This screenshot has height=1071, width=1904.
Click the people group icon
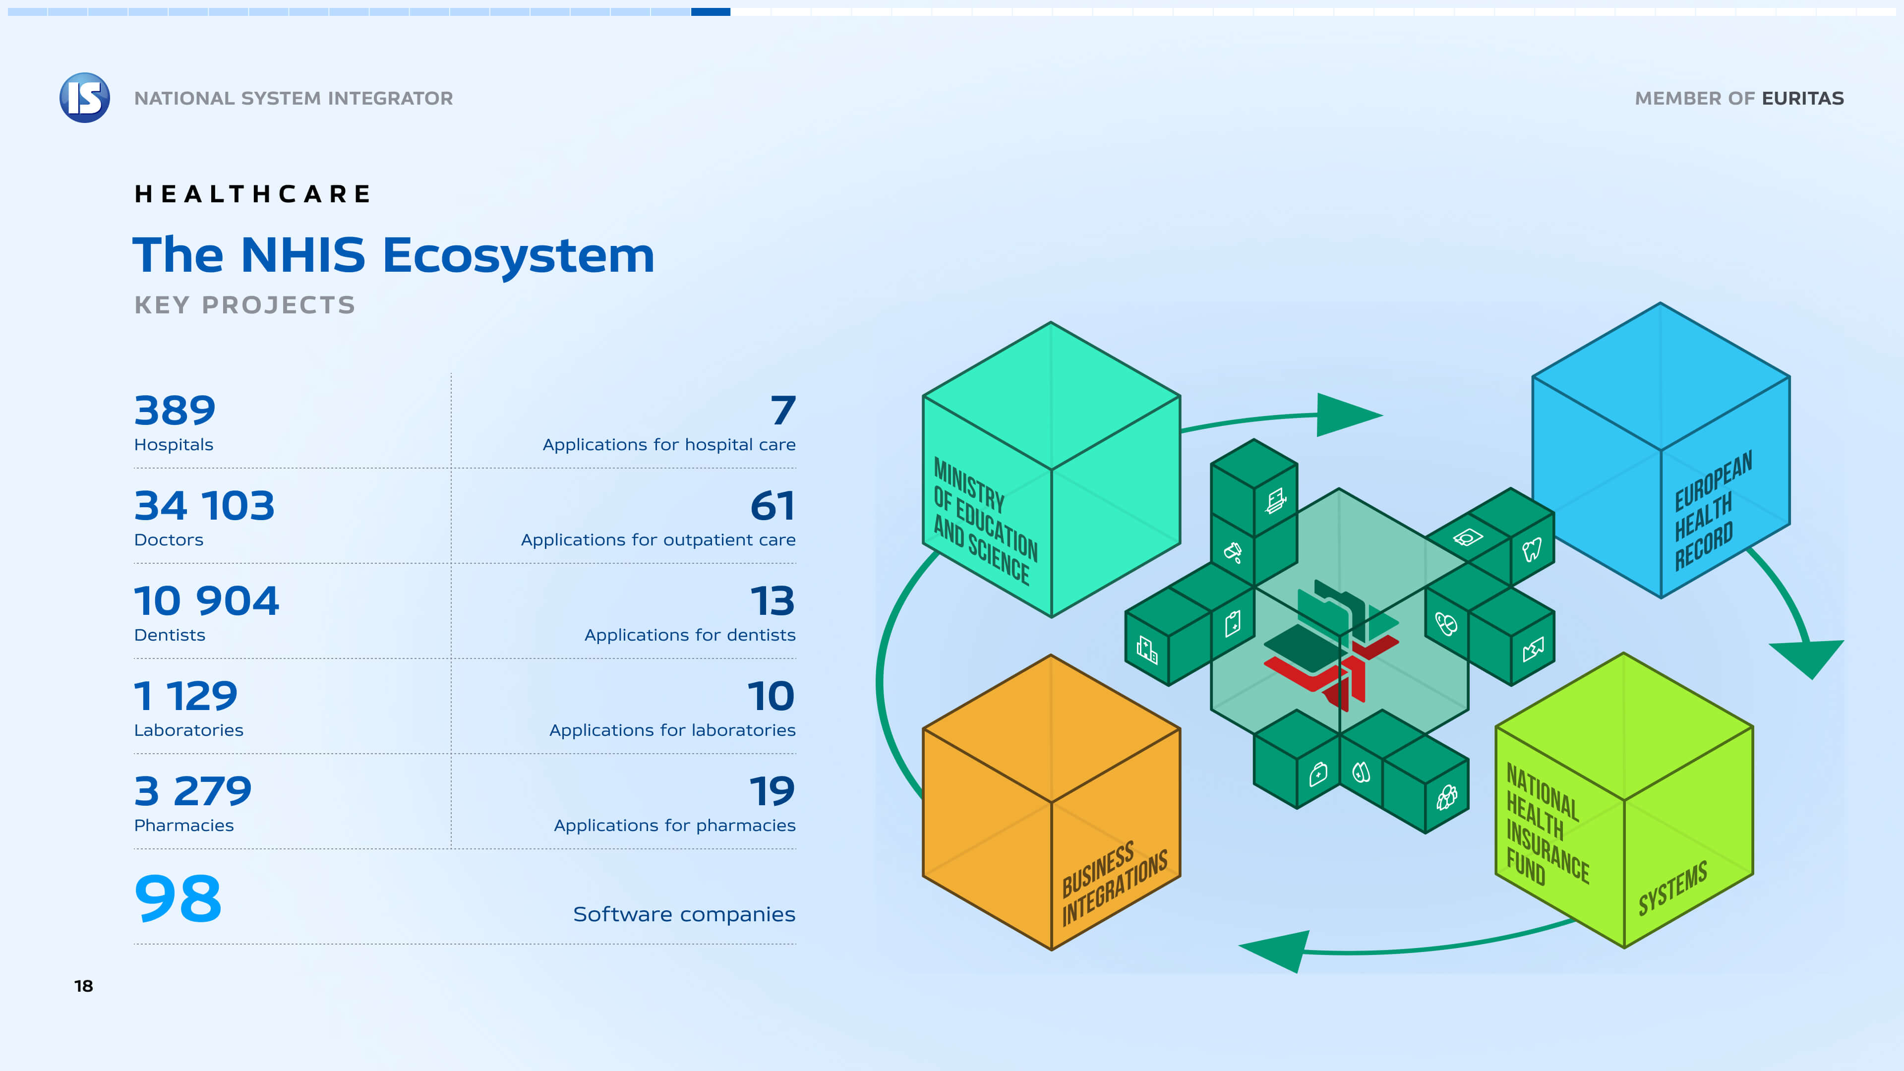1446,797
